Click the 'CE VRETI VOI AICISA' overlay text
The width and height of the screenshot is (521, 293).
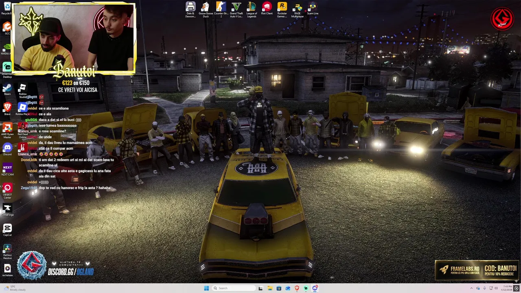click(x=78, y=90)
